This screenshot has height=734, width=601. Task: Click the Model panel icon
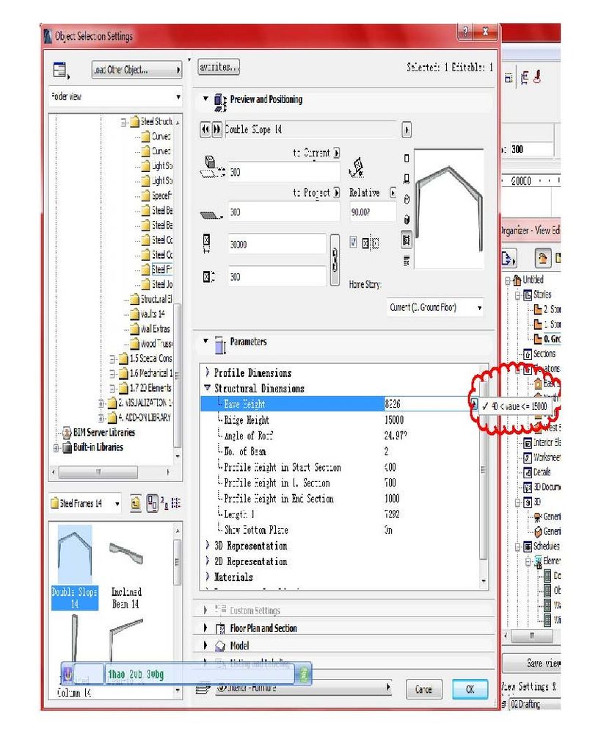click(220, 646)
